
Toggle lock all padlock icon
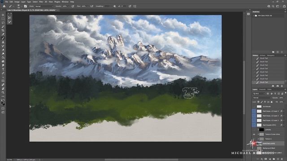(272, 102)
